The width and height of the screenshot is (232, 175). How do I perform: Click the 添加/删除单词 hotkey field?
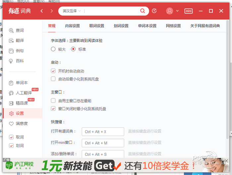[x=103, y=154]
